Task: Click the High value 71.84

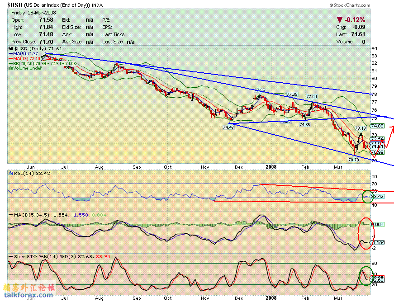Action: pos(46,27)
